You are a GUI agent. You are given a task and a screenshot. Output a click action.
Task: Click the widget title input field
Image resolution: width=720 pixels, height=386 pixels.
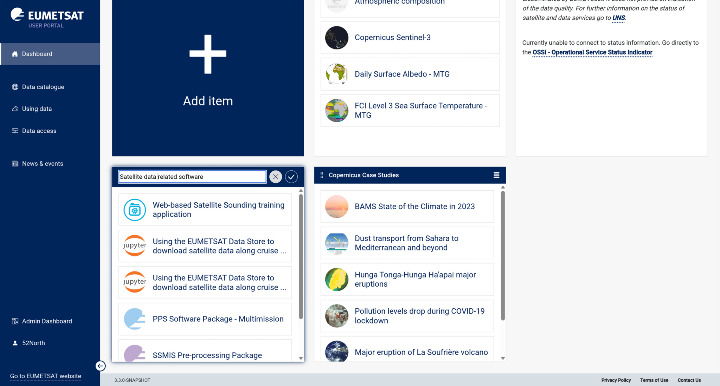[192, 177]
